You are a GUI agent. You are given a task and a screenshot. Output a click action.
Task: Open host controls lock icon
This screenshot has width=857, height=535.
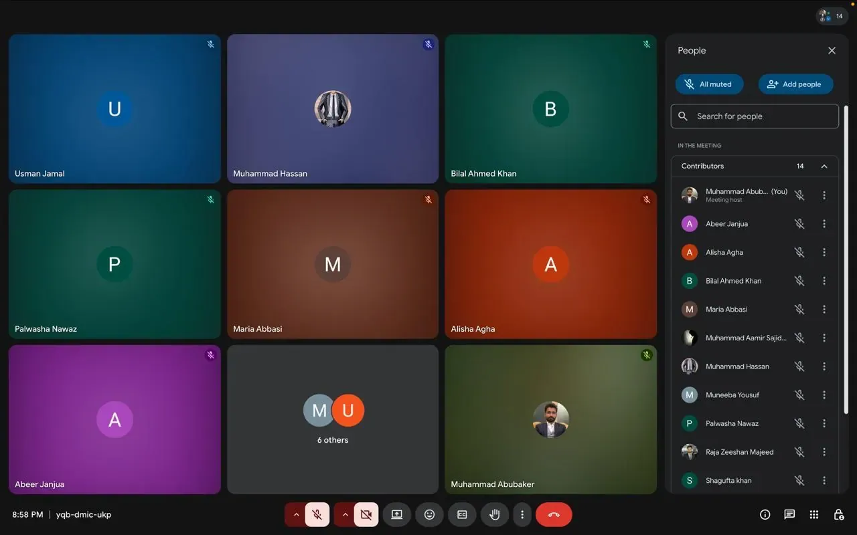pos(838,514)
